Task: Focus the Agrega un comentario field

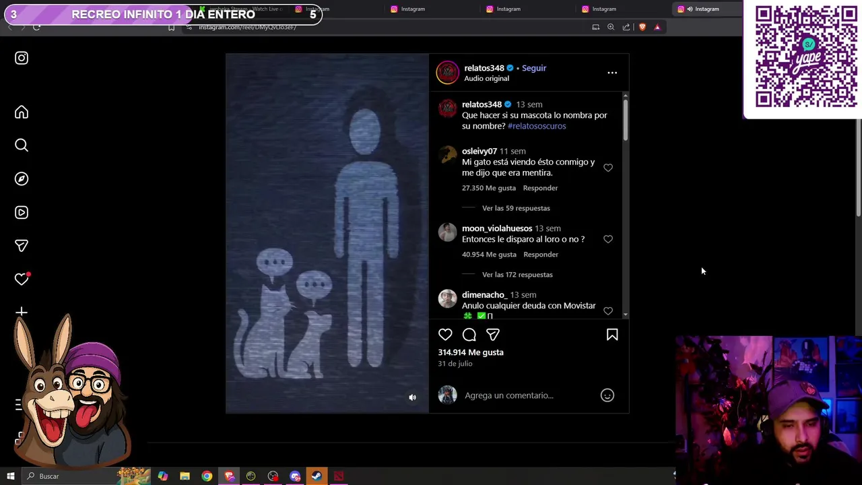Action: (508, 395)
